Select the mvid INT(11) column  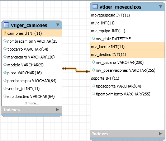click(x=127, y=23)
